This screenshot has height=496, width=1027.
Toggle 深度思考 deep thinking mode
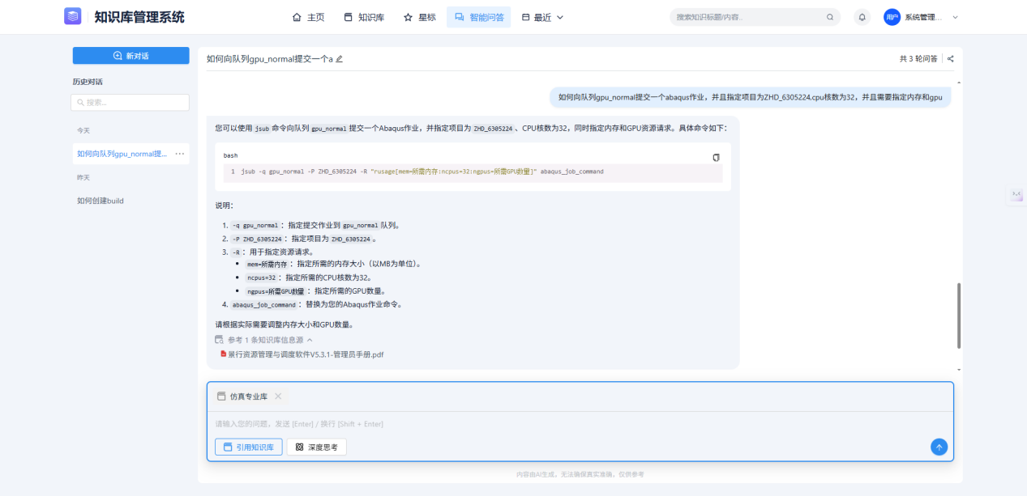coord(317,447)
